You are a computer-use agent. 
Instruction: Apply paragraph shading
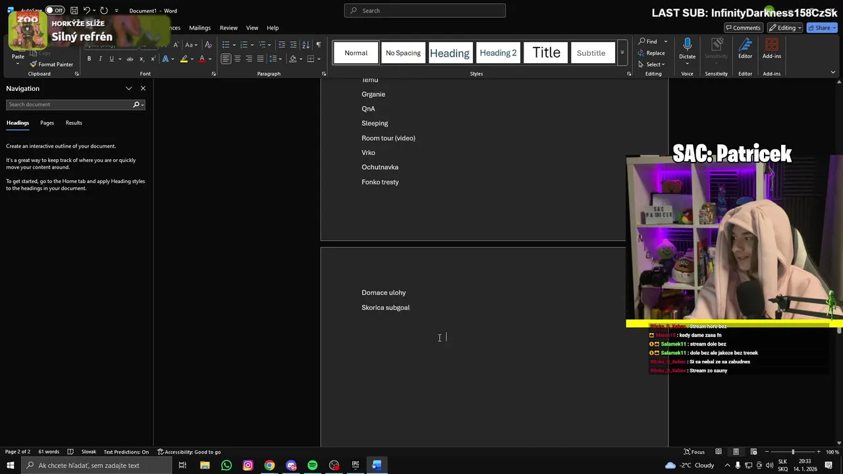click(x=293, y=59)
